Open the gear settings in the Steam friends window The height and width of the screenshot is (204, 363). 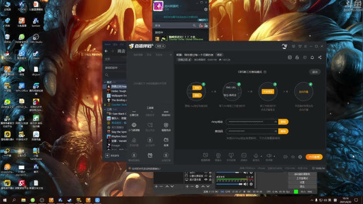pos(206,10)
